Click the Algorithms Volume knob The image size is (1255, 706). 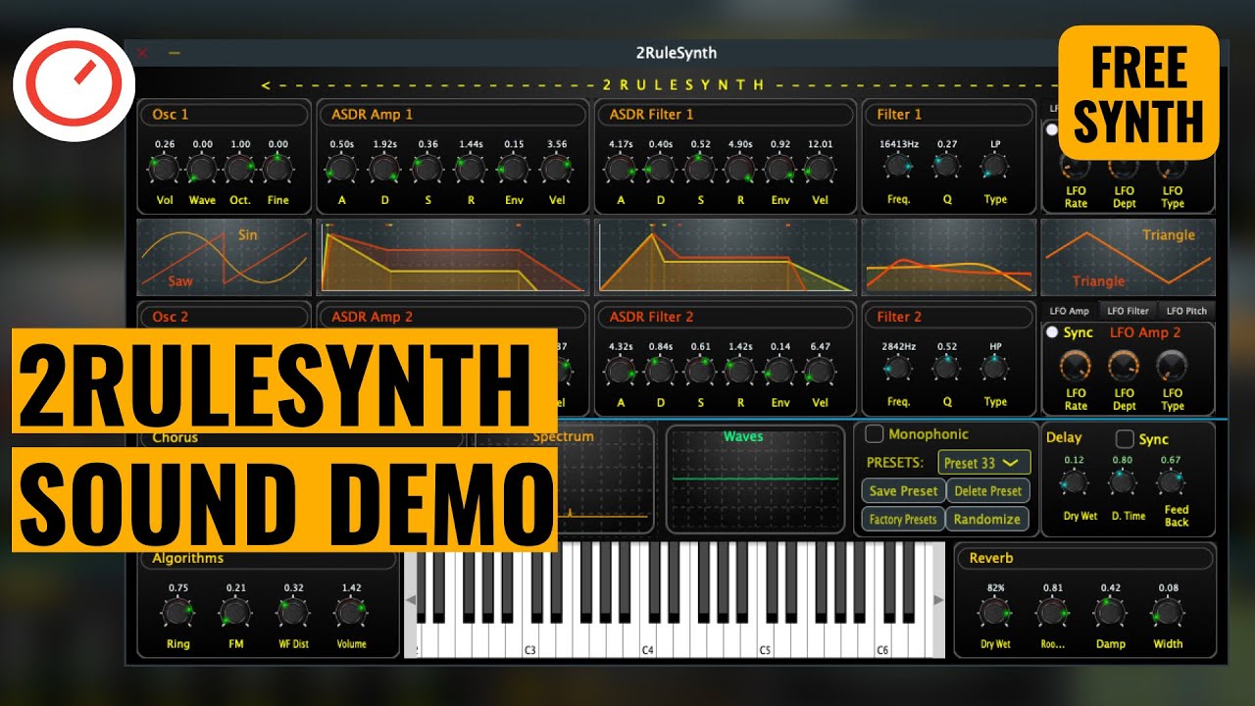click(350, 614)
